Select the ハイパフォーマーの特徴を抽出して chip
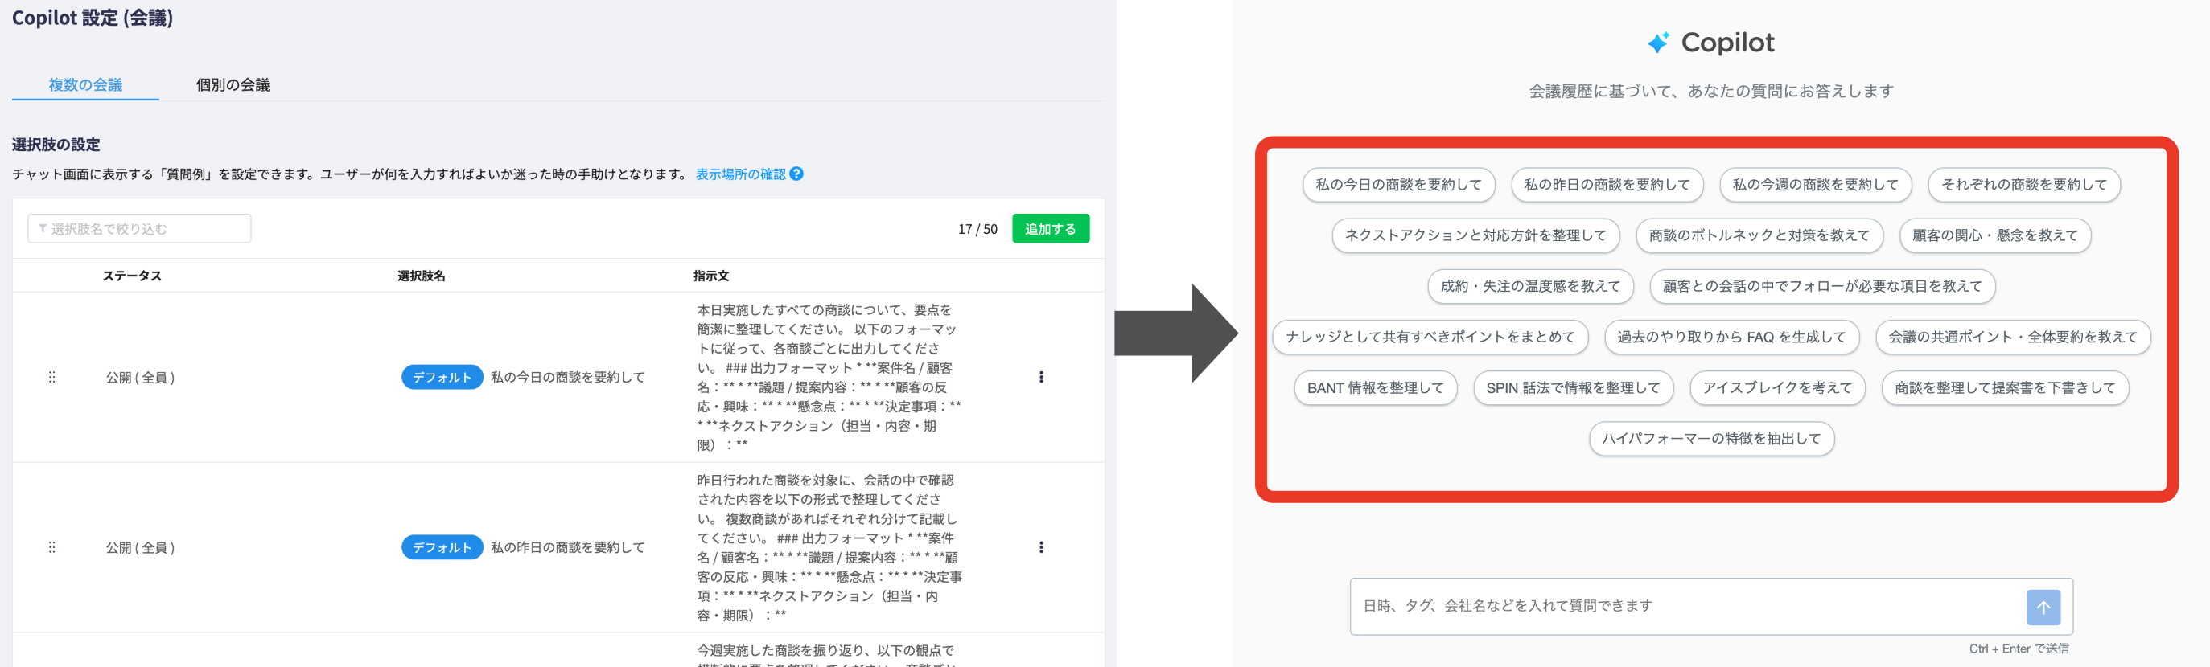The width and height of the screenshot is (2210, 667). [x=1711, y=438]
